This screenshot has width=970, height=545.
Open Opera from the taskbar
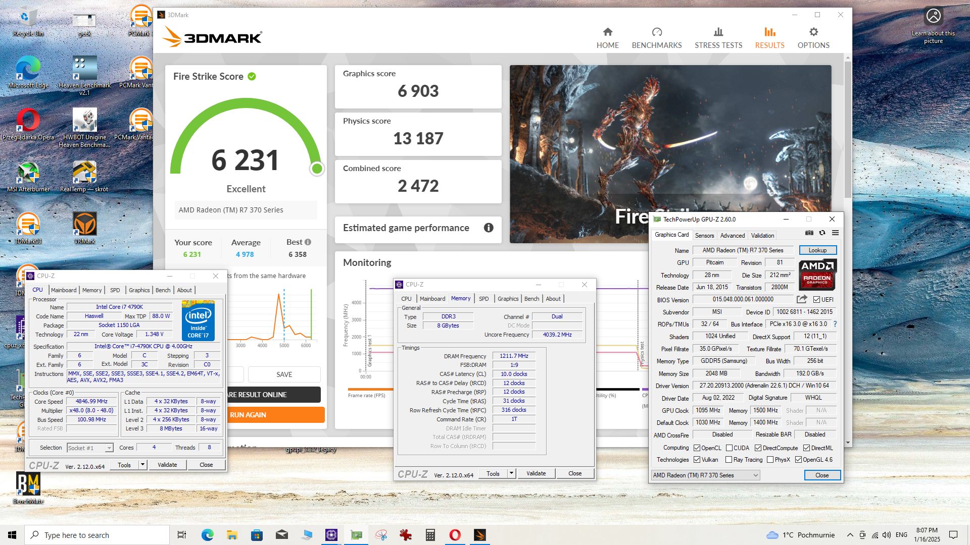click(455, 535)
